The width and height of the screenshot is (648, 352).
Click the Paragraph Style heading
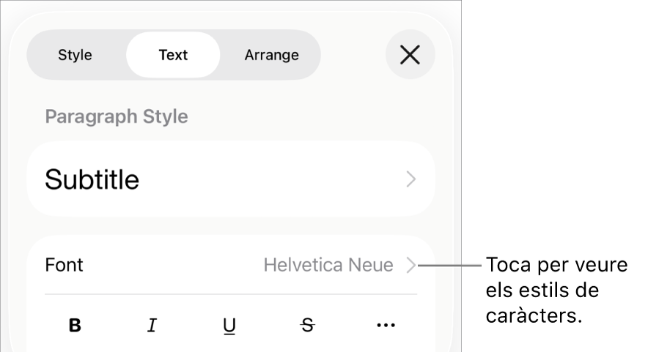point(117,116)
